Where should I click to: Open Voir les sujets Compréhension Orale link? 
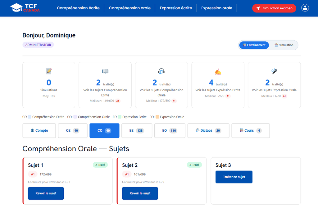coord(161,93)
